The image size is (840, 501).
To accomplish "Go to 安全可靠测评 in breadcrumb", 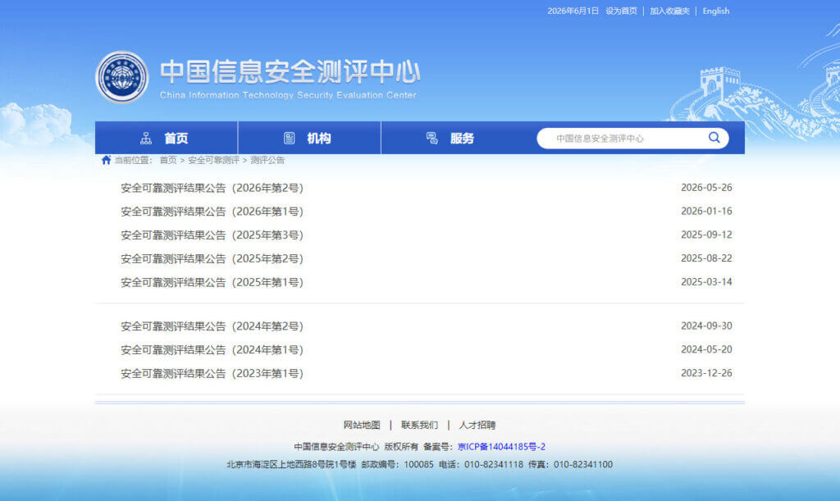I will [213, 160].
